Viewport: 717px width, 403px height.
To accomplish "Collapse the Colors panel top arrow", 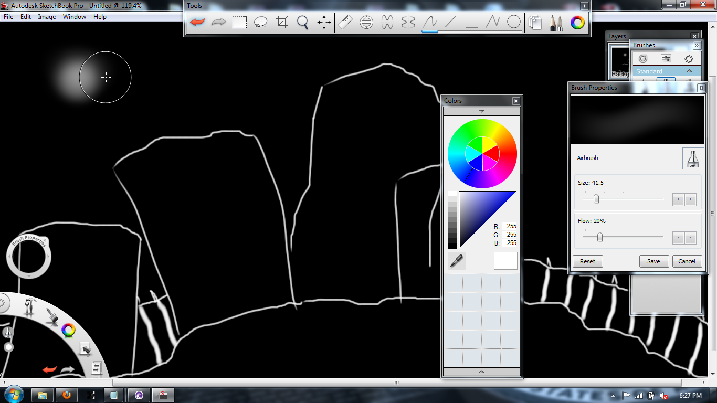I will [x=481, y=112].
